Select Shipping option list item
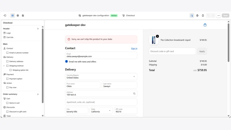The height and width of the screenshot is (130, 231). point(20,70)
